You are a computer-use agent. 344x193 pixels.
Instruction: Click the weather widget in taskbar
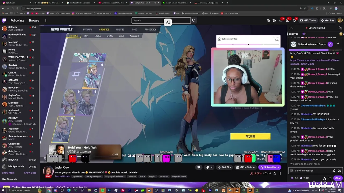pyautogui.click(x=298, y=190)
